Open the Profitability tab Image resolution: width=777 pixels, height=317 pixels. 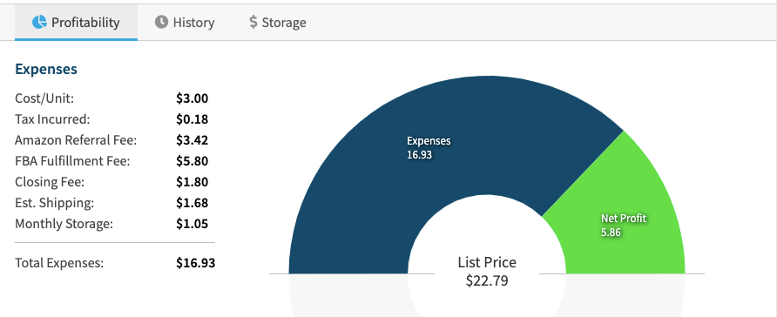point(77,23)
